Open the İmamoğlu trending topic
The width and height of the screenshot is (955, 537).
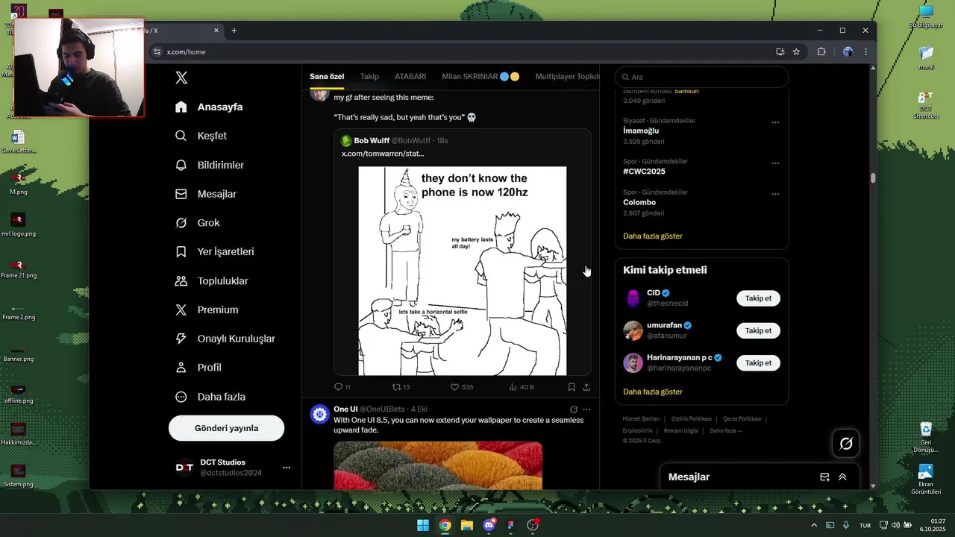(x=641, y=131)
